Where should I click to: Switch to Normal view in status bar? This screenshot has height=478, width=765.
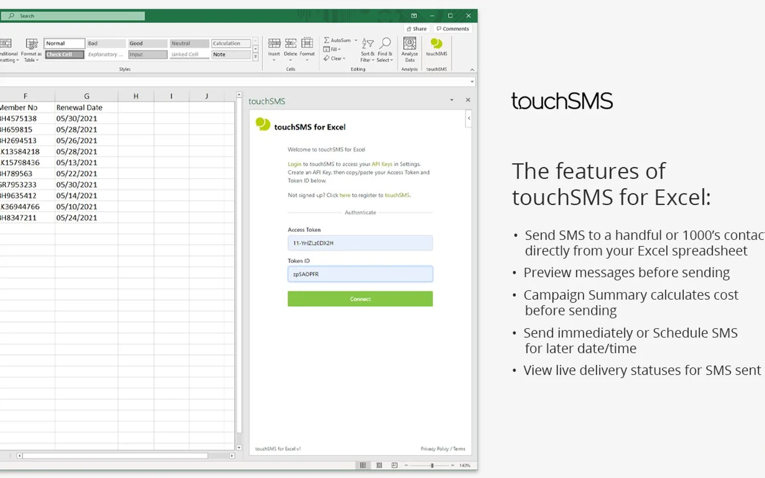click(363, 465)
